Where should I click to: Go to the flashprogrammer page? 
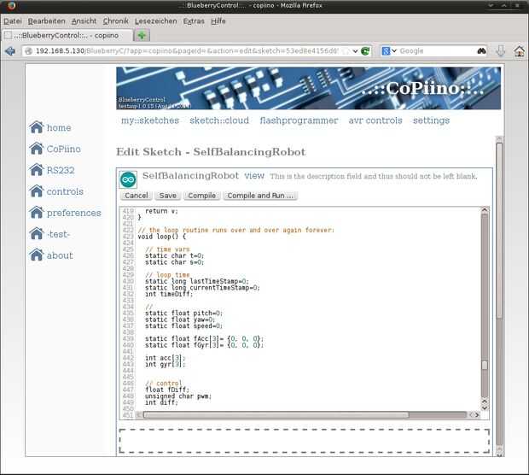(x=299, y=120)
